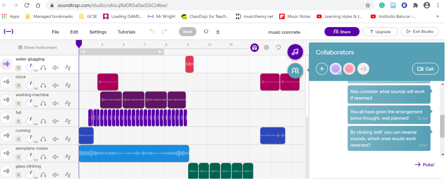Screen dimensions: 448x186
Task: Open the purple music notes loops button
Action: pyautogui.click(x=295, y=52)
